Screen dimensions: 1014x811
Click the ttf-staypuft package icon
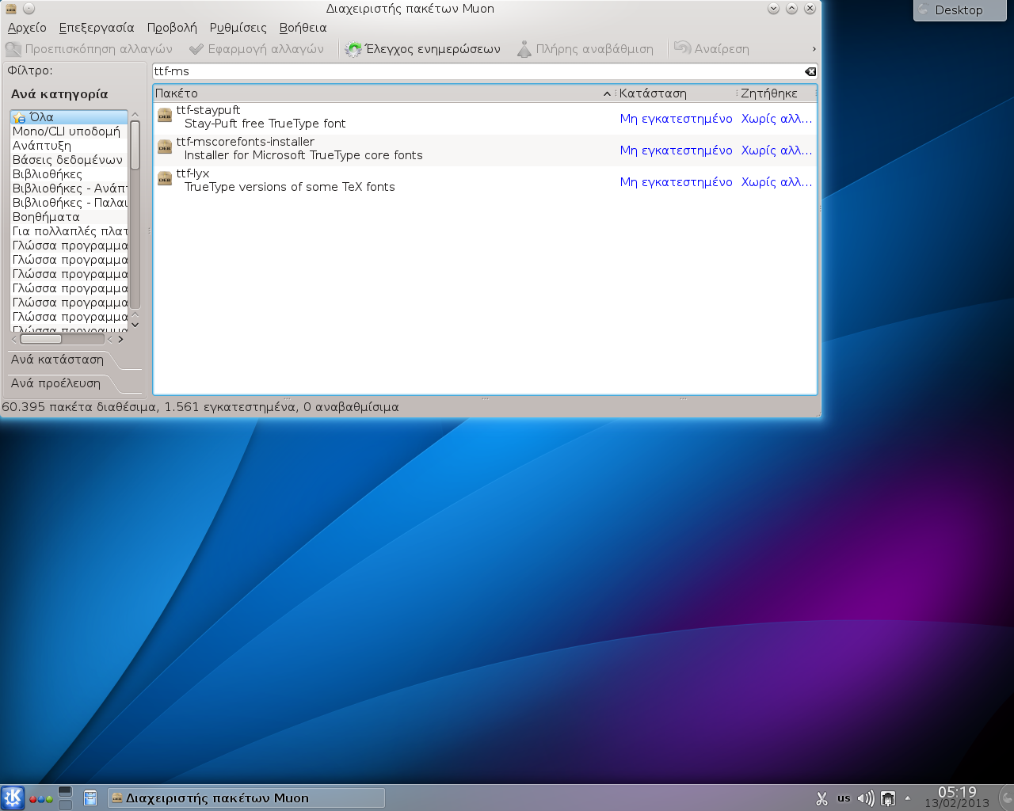click(x=165, y=116)
